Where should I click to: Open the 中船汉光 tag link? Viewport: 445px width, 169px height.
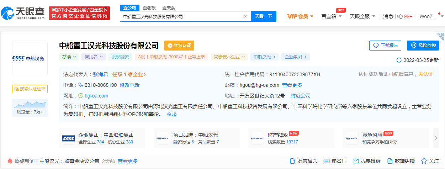[264, 57]
